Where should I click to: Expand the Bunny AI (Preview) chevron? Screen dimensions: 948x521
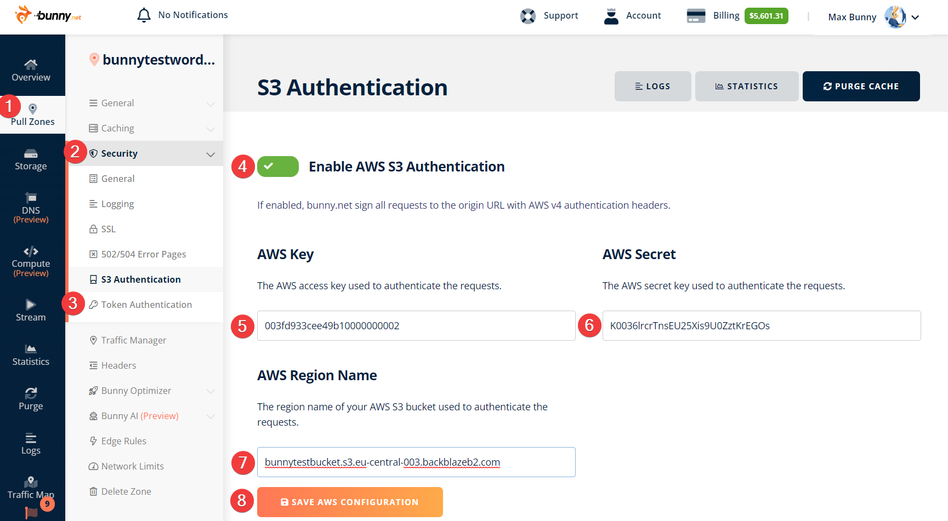pyautogui.click(x=211, y=416)
